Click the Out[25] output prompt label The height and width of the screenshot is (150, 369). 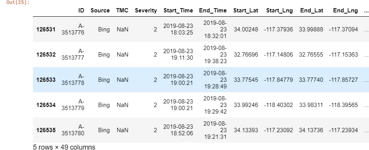tap(18, 3)
